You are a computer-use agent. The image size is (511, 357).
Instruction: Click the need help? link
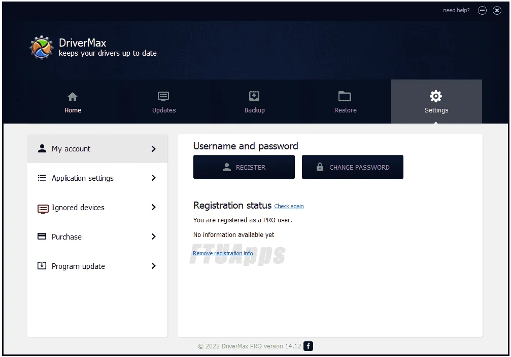(x=456, y=11)
